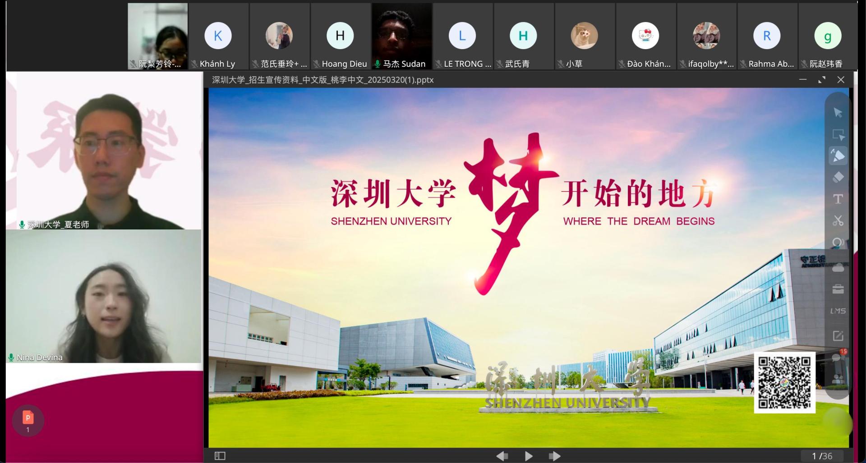Select the eraser tool
The height and width of the screenshot is (463, 866).
click(838, 177)
